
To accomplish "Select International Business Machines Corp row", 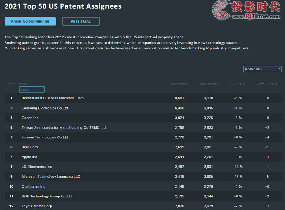I will (52, 98).
